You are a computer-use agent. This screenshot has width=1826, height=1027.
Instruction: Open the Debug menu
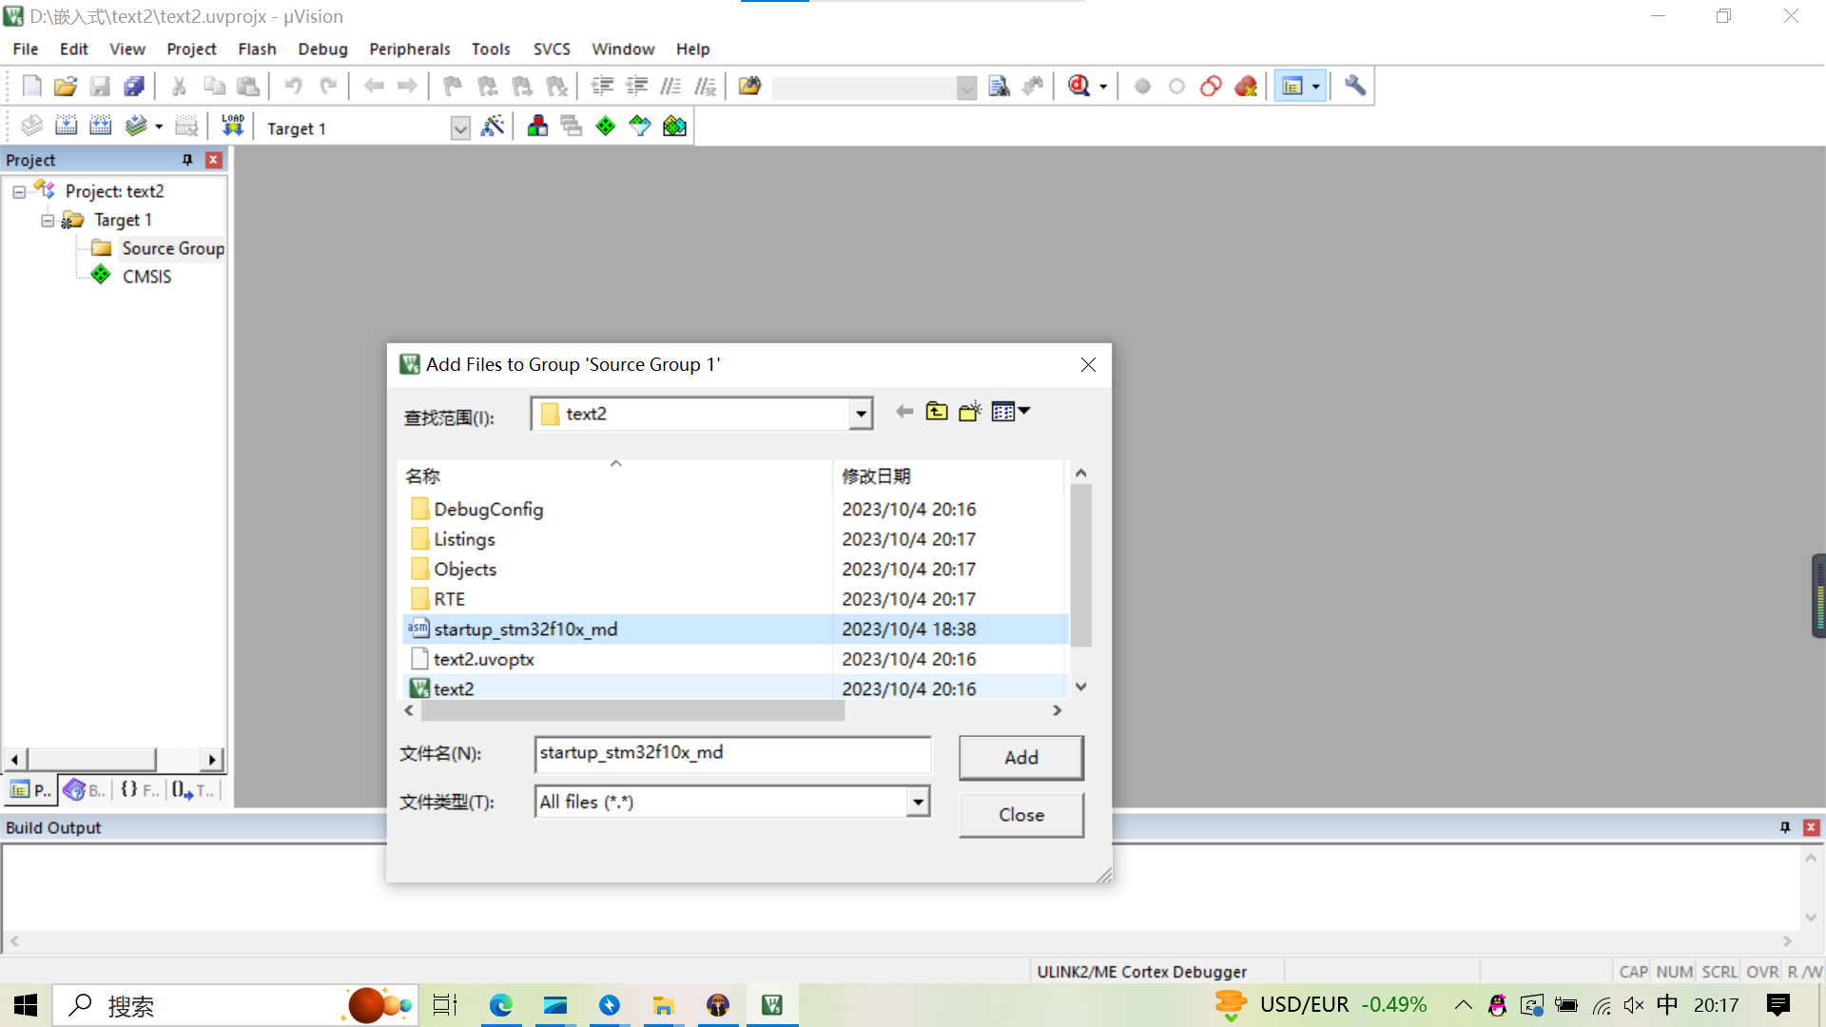pyautogui.click(x=322, y=48)
